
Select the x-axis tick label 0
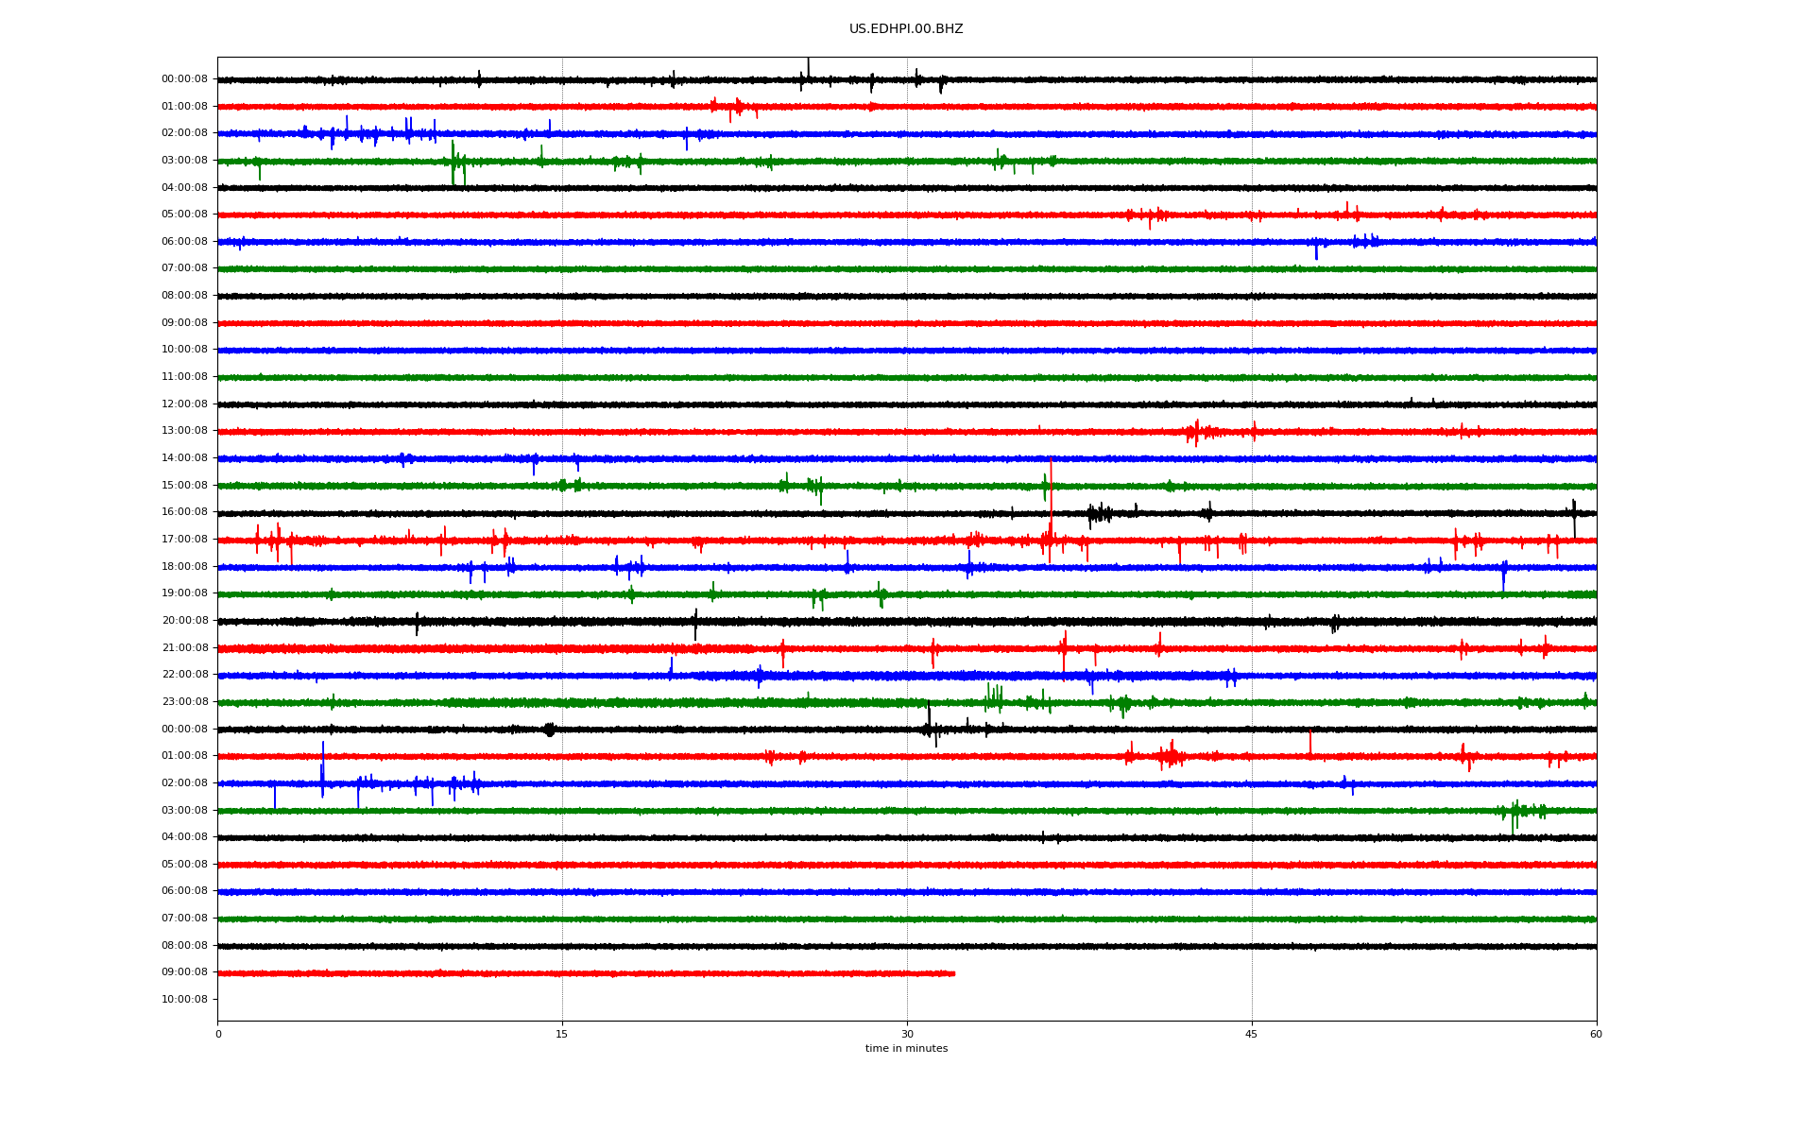tap(218, 1034)
